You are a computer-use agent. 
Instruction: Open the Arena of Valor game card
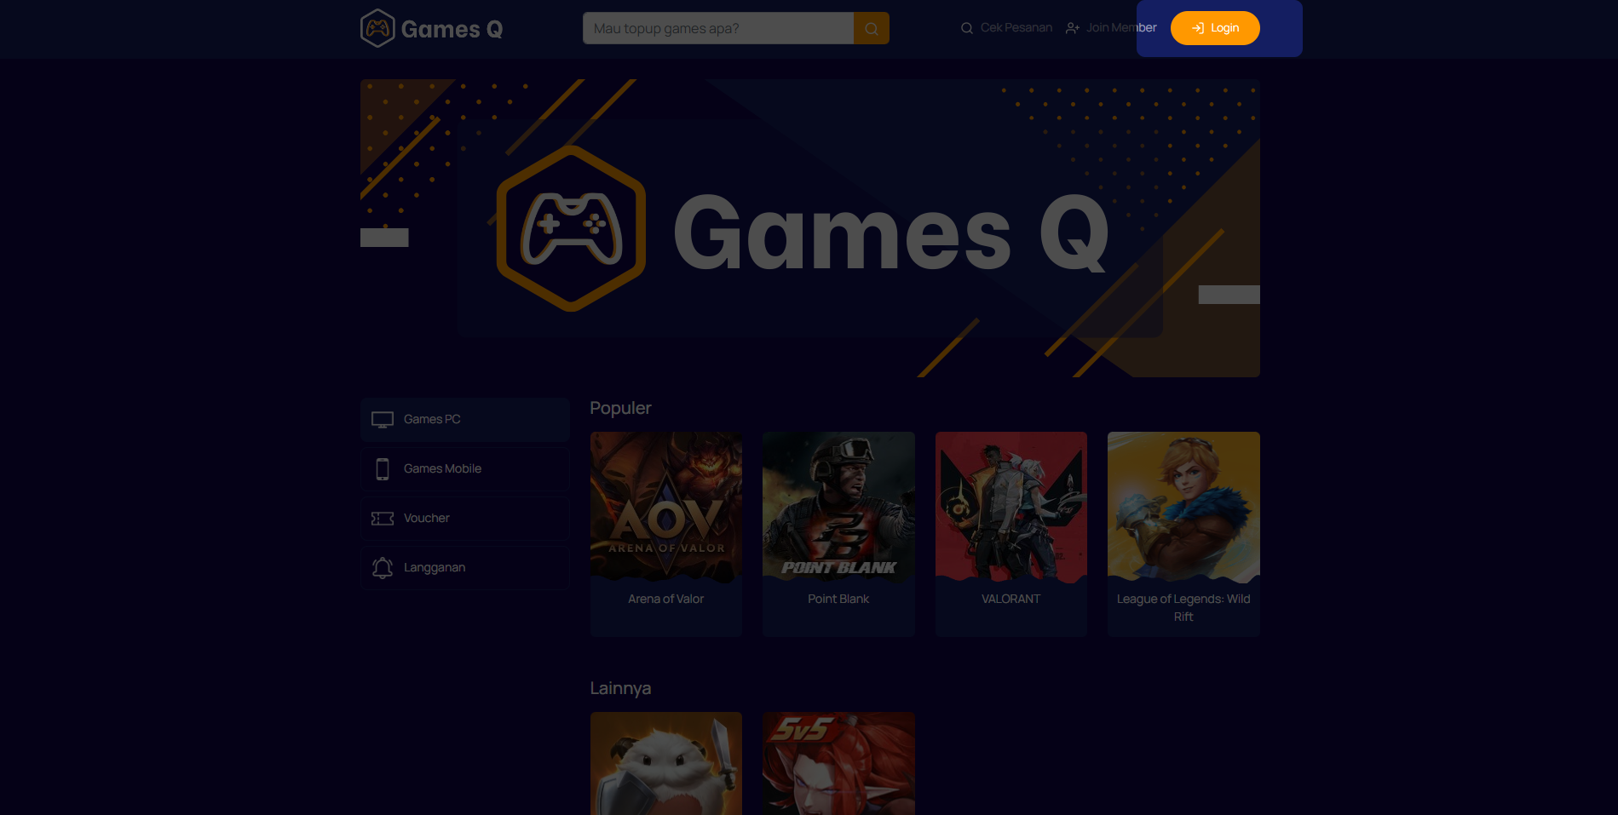click(x=666, y=534)
